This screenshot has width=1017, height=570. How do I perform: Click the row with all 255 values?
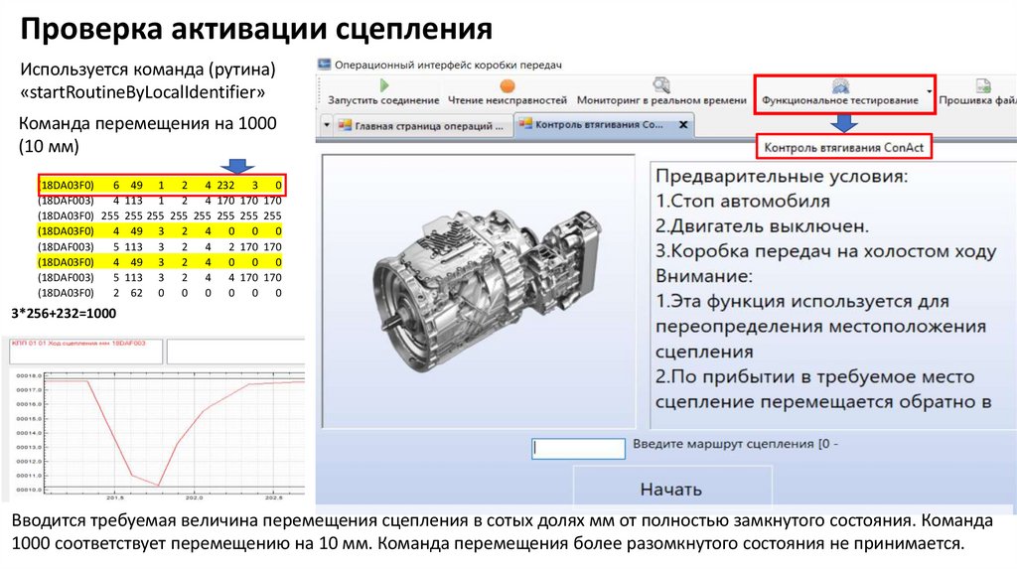160,215
